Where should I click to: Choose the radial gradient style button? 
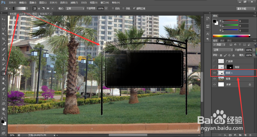39,8
